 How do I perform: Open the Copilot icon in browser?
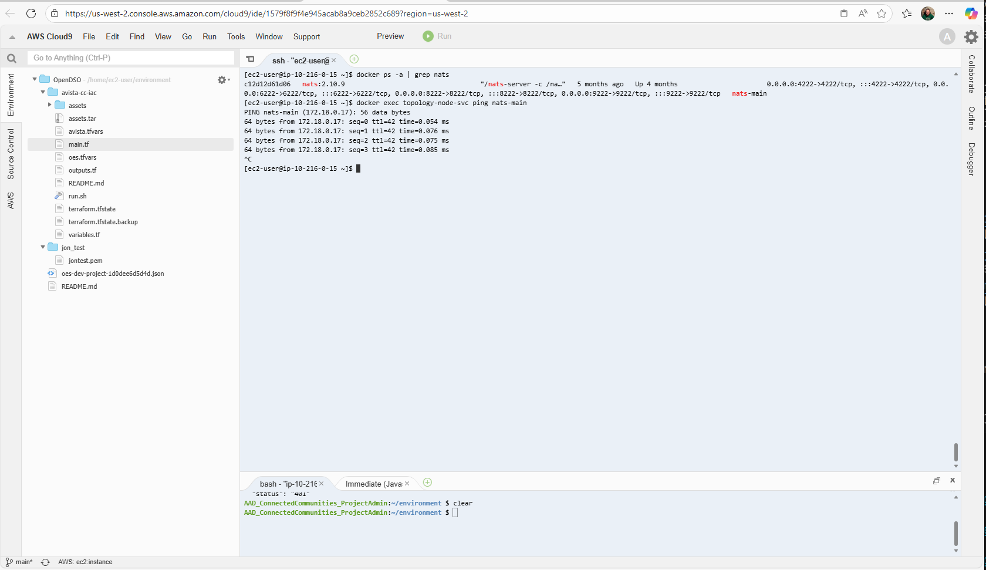971,14
